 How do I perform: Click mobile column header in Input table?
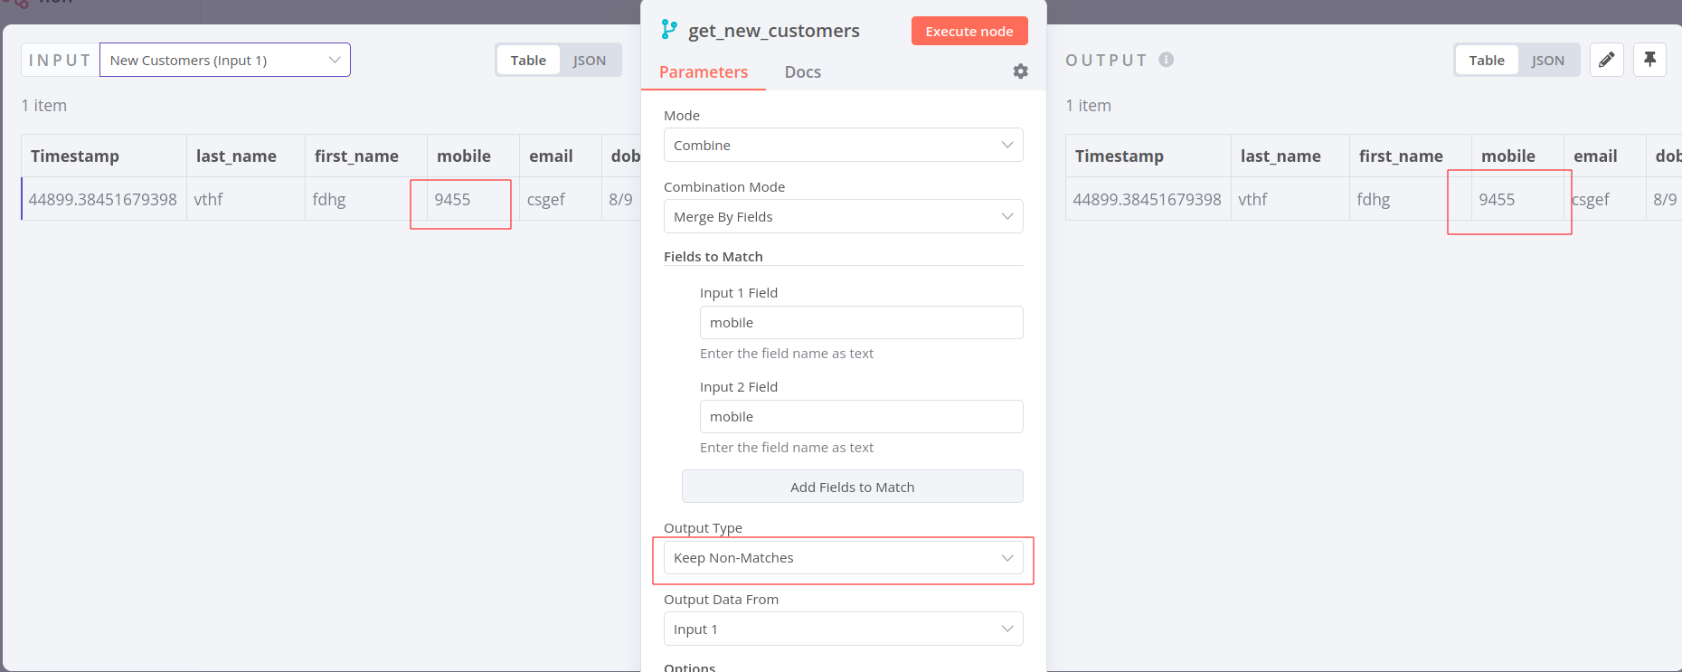473,156
